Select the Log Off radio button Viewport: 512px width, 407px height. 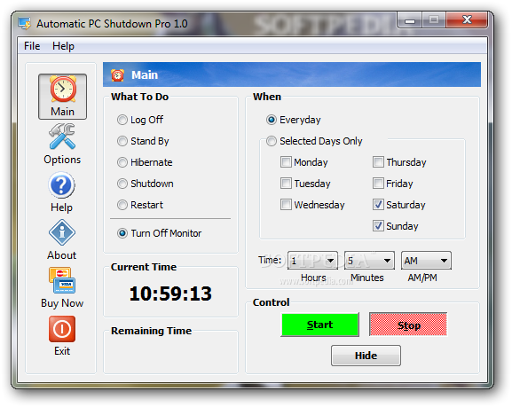point(122,120)
